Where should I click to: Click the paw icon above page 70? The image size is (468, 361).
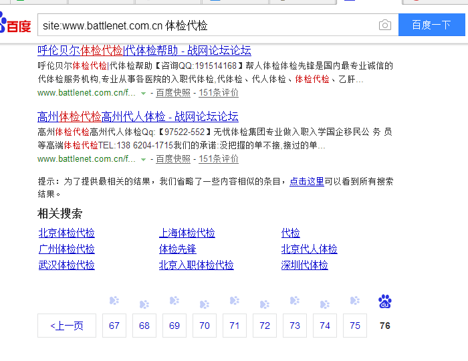[205, 304]
